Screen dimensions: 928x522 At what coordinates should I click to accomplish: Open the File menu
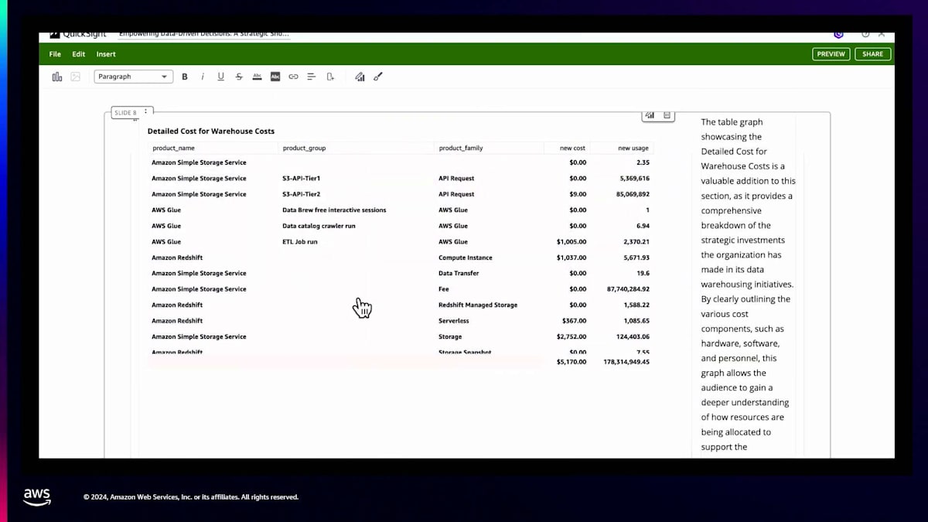point(55,54)
